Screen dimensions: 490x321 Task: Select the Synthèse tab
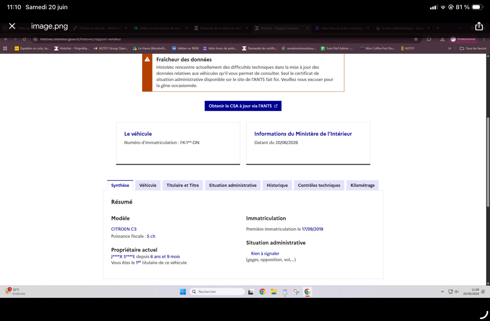[120, 185]
